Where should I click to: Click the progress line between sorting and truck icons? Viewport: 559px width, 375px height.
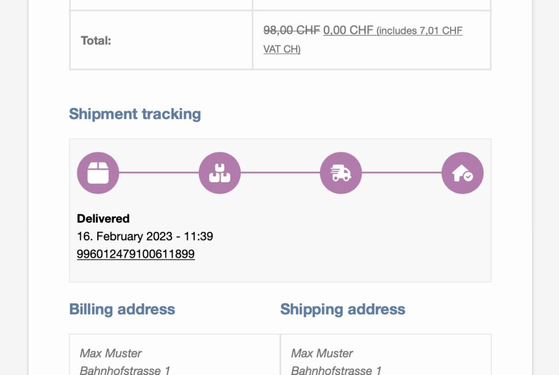click(280, 173)
